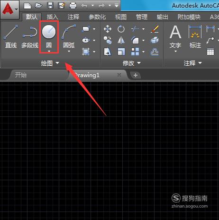The width and height of the screenshot is (219, 220).
Task: Select the 多段线 polyline tool
Action: coord(30,37)
